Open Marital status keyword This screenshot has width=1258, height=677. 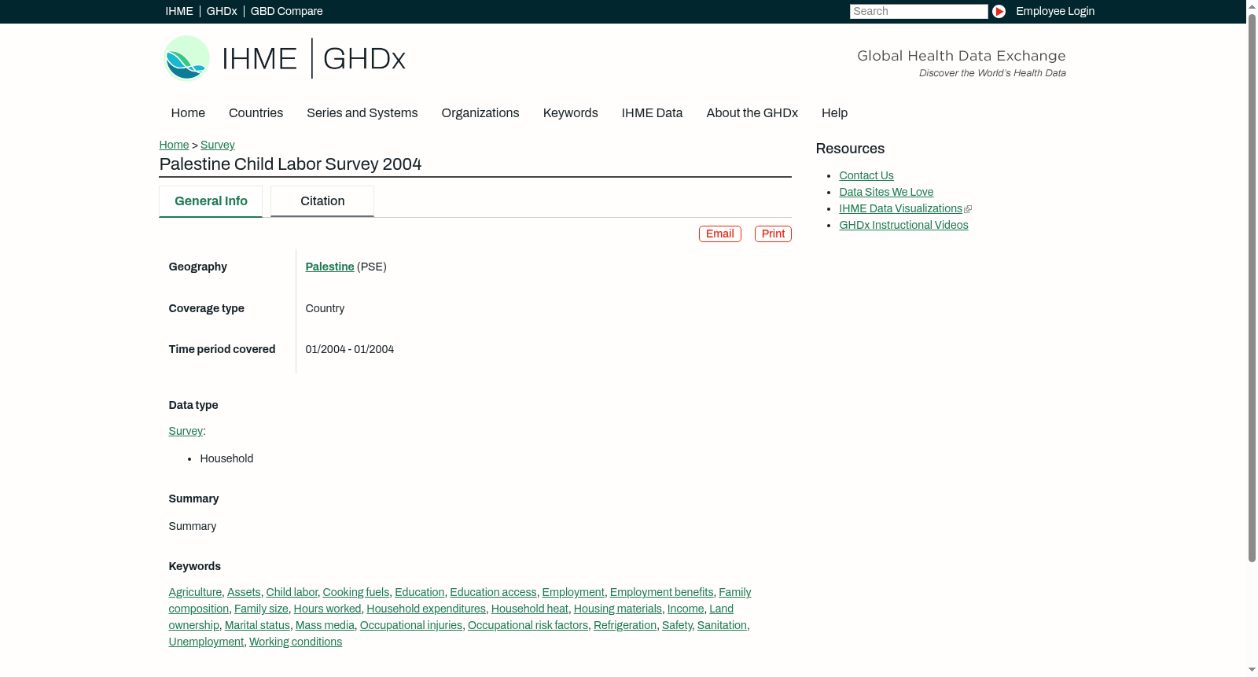(257, 625)
